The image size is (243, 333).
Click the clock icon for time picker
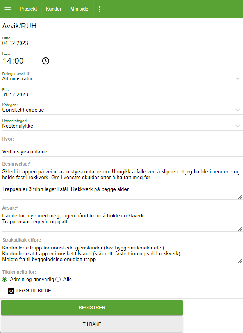(46, 61)
